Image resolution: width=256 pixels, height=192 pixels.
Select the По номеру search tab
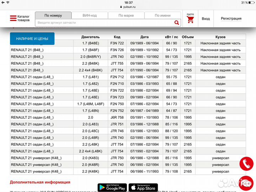(x=53, y=15)
